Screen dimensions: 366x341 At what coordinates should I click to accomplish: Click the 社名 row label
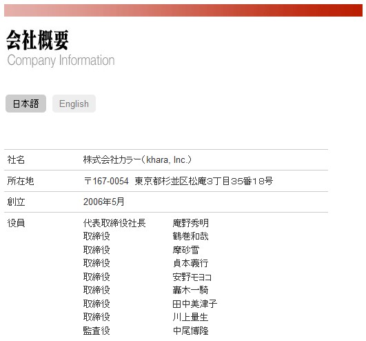16,160
